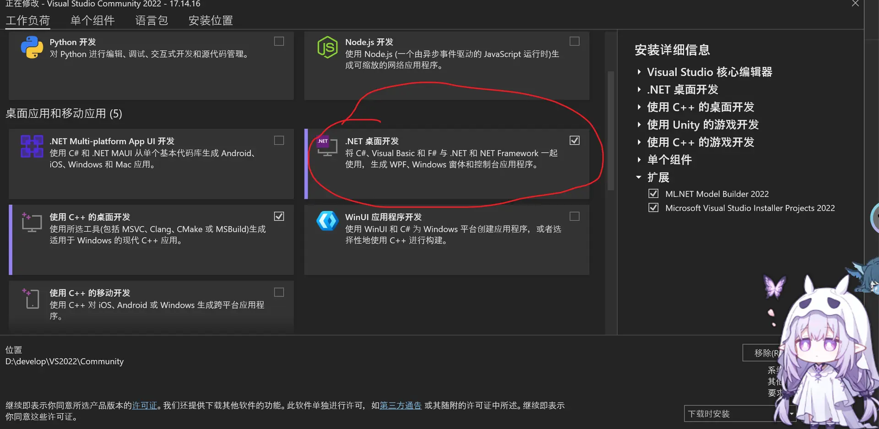Click the .NET Multi-platform App UI 开发 title
879x429 pixels.
click(112, 141)
